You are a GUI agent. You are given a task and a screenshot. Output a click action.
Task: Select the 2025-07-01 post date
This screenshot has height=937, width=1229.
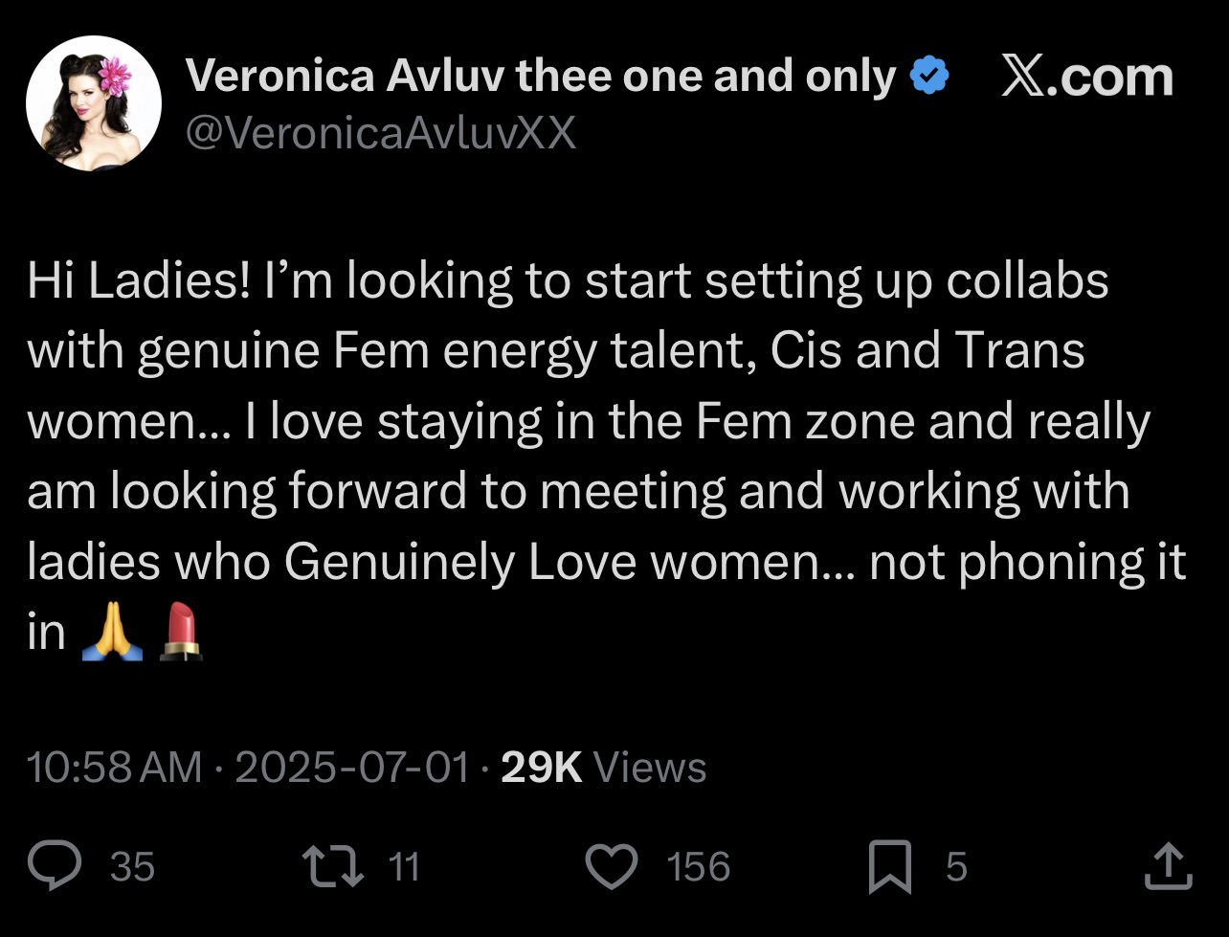353,767
